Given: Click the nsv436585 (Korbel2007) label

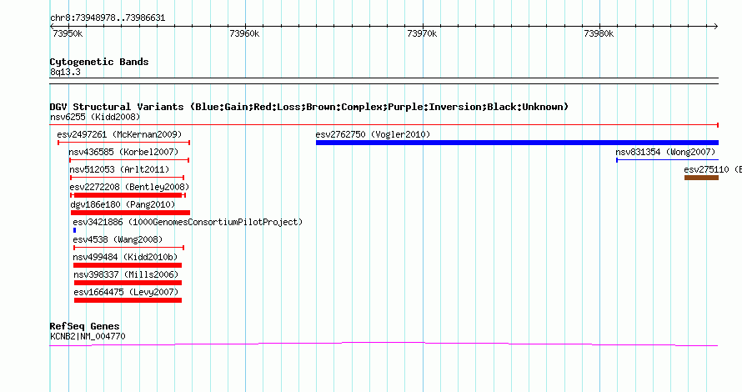Looking at the screenshot, I should click(123, 152).
